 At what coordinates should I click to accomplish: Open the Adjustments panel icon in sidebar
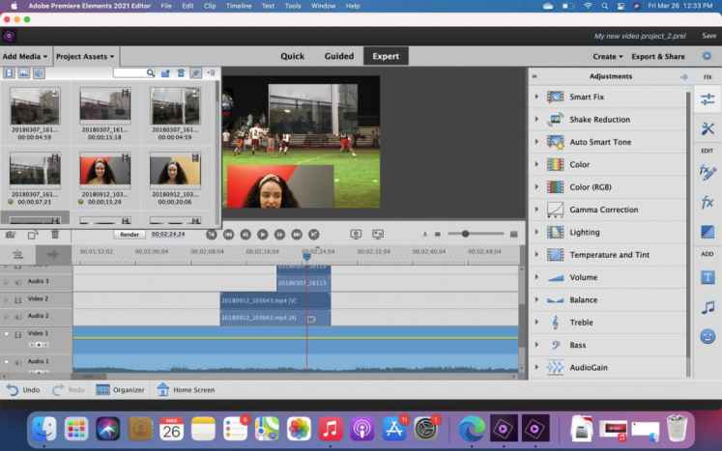click(708, 99)
